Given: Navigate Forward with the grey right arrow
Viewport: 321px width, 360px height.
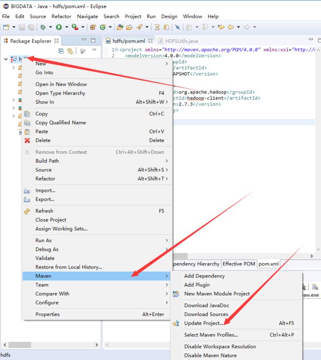Looking at the screenshot, I should [x=247, y=27].
